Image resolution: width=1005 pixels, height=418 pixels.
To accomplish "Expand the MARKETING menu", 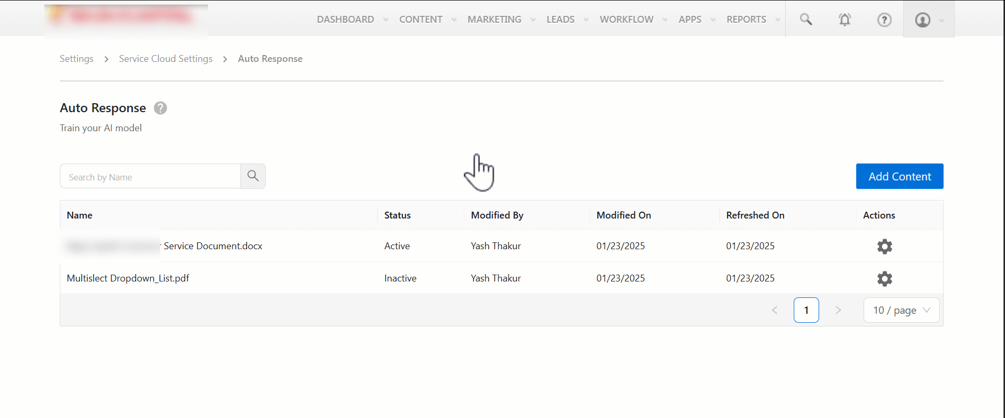I will point(494,20).
